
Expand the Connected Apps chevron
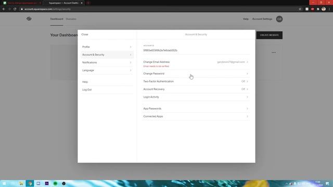247,116
